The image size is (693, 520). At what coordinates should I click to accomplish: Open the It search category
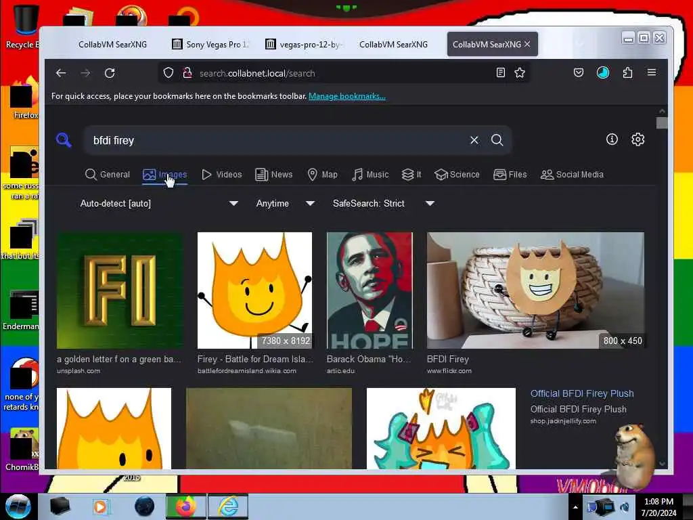coord(411,174)
